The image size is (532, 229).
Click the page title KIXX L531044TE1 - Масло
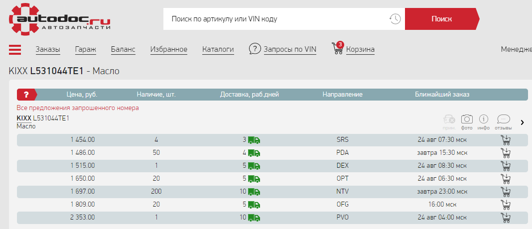(64, 71)
